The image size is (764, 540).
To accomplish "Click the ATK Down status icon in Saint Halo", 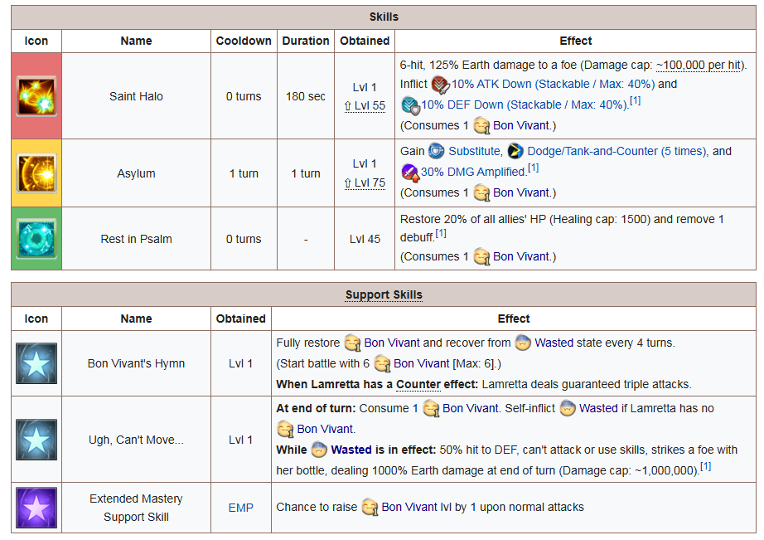I will pos(441,85).
